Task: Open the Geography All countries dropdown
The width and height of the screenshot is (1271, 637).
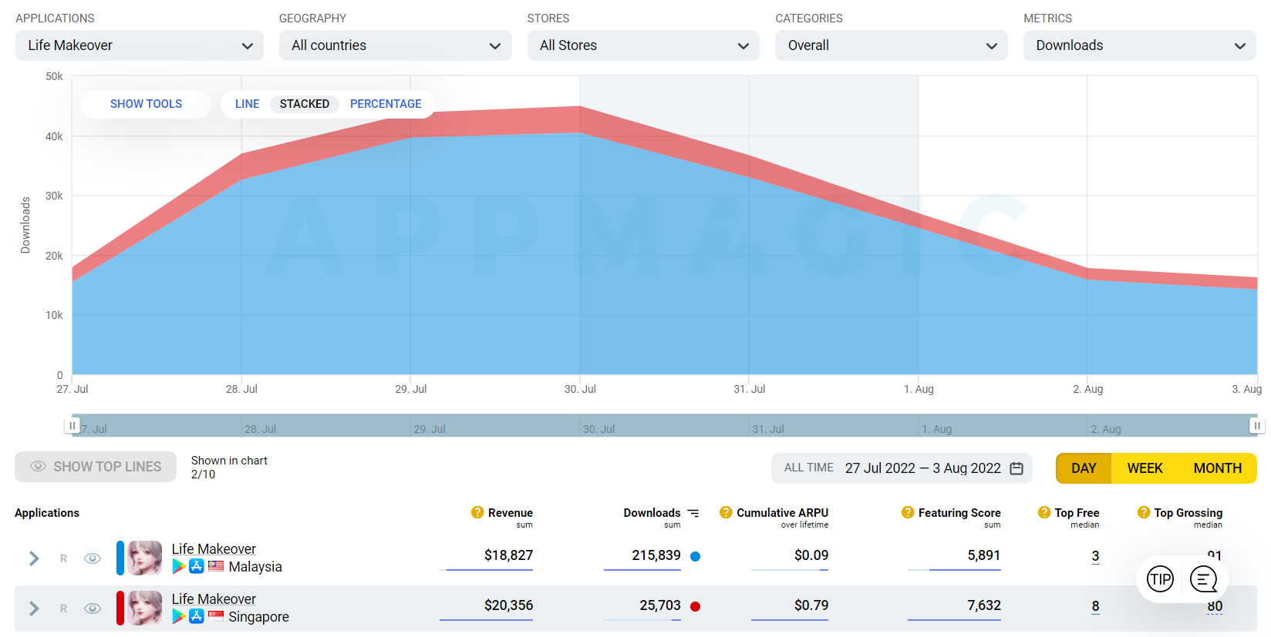Action: [x=396, y=45]
